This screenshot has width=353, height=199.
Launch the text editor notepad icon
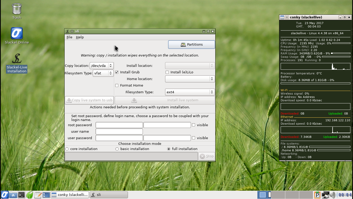pyautogui.click(x=38, y=195)
